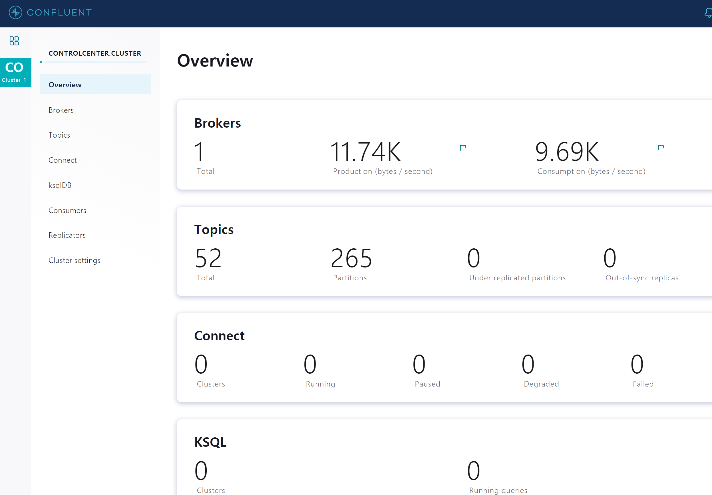
Task: Open Cluster settings
Action: tap(75, 260)
